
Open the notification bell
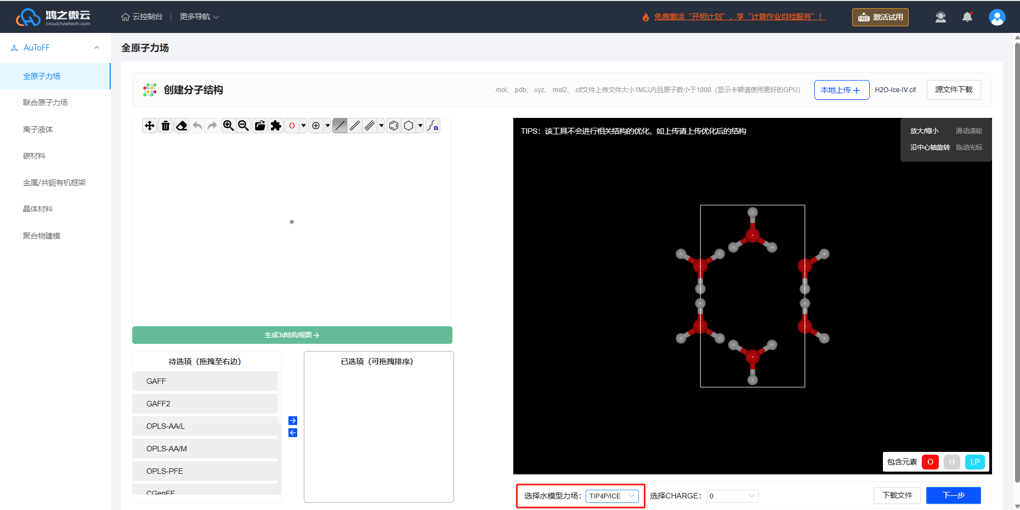[x=967, y=17]
